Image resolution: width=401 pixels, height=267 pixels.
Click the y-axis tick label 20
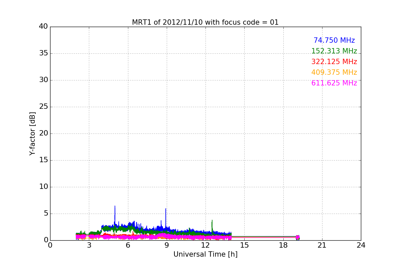(x=43, y=133)
